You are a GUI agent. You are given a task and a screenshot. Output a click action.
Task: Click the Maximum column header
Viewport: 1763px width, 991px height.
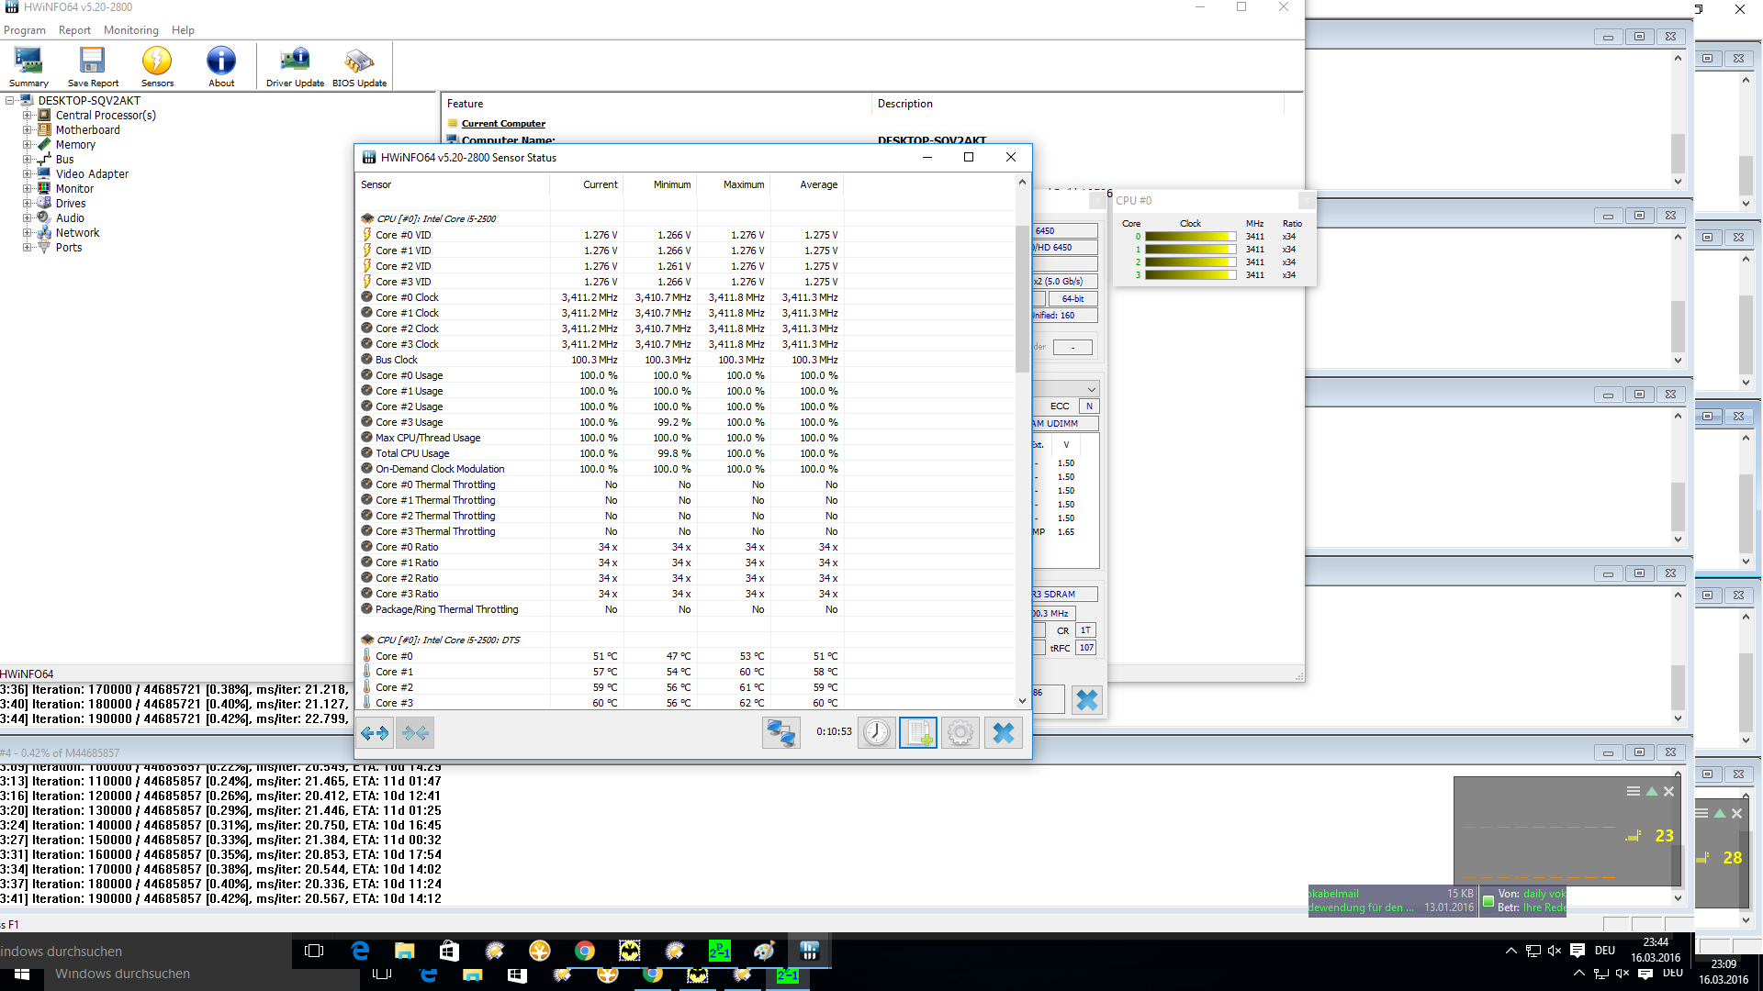(x=743, y=184)
